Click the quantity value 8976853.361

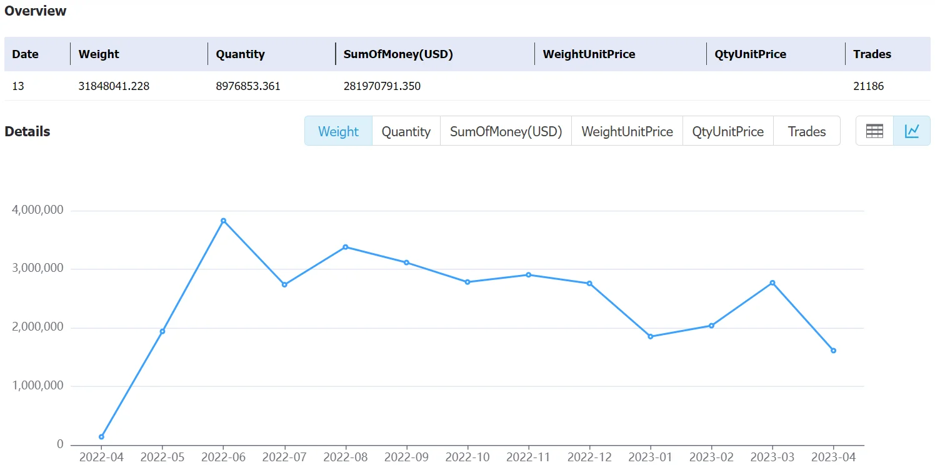pyautogui.click(x=248, y=86)
